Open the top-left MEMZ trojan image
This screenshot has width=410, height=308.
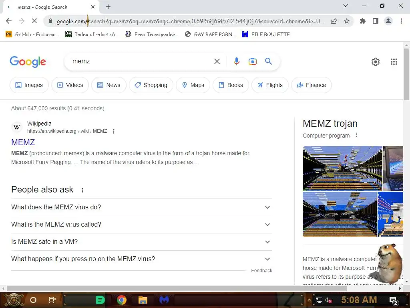click(342, 168)
